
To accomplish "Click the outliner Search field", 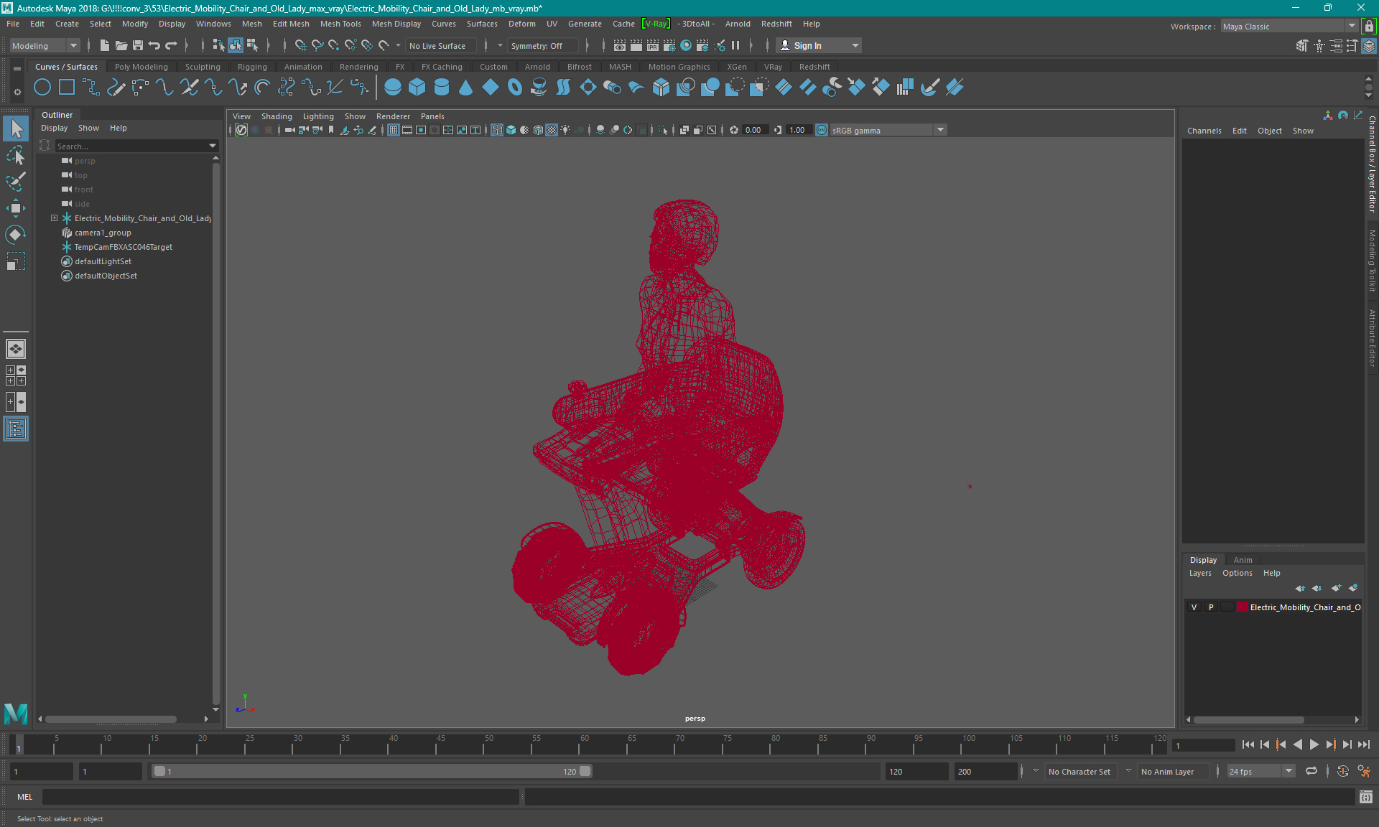I will 130,146.
